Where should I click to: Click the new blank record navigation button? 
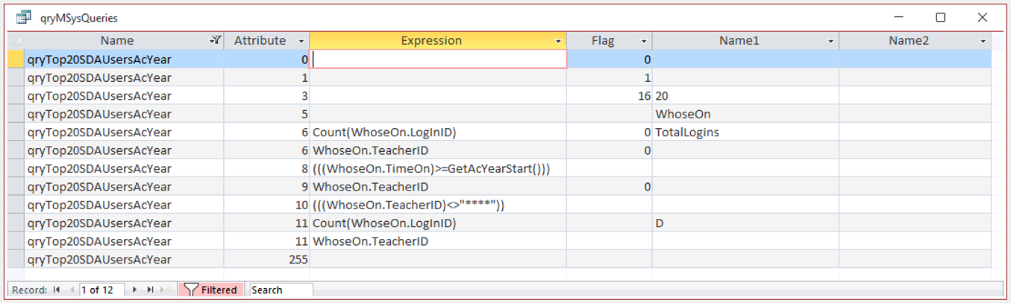pyautogui.click(x=167, y=290)
